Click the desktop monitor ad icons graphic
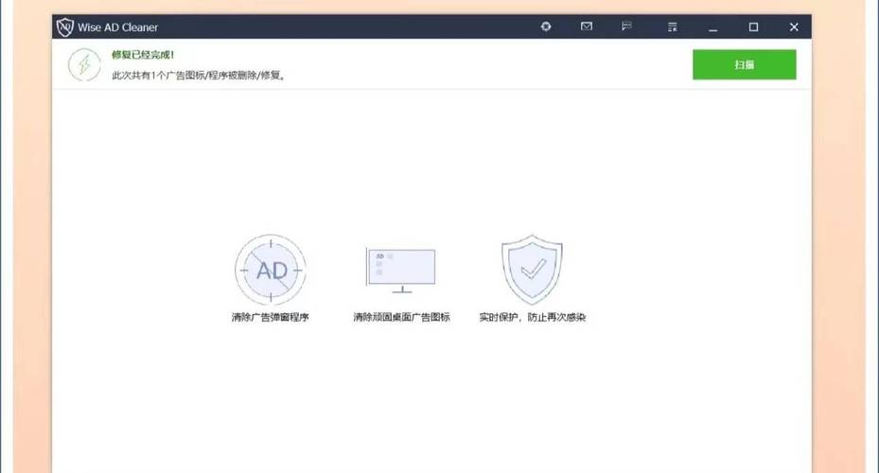The width and height of the screenshot is (879, 473). tap(401, 271)
